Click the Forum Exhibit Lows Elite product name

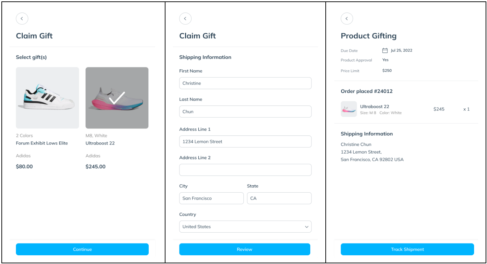pyautogui.click(x=42, y=143)
